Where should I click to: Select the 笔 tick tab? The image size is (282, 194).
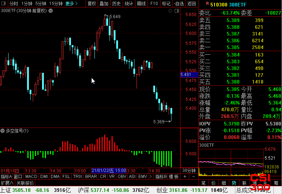204,183
